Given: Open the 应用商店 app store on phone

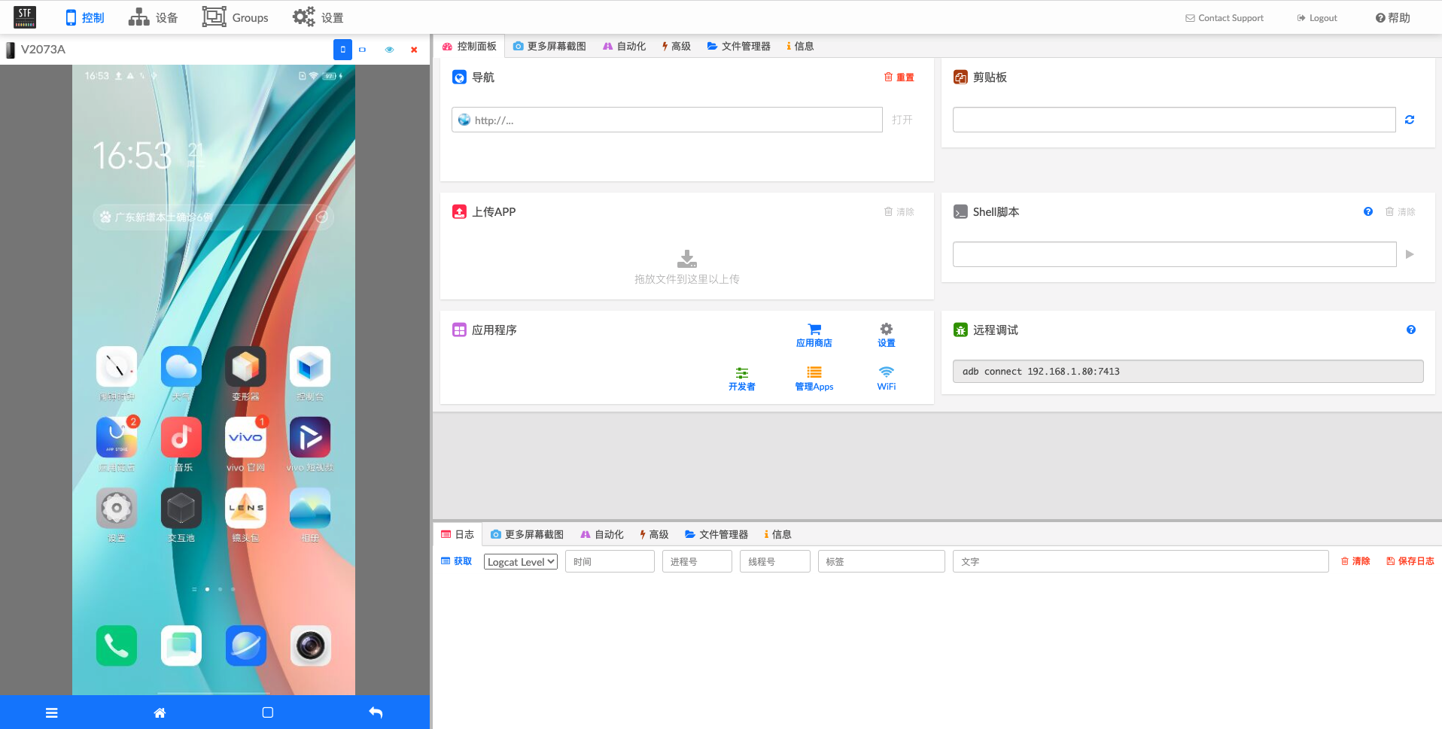Looking at the screenshot, I should tap(117, 437).
